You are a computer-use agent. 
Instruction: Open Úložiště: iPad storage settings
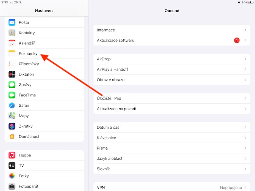click(x=172, y=98)
